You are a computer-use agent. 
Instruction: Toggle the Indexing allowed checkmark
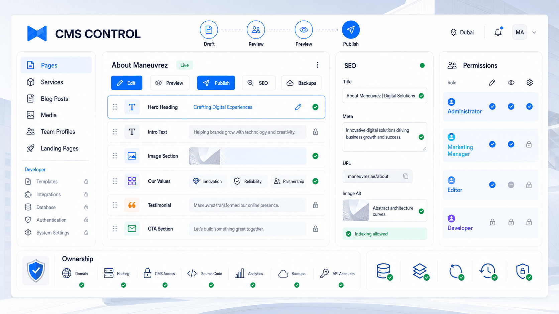(349, 234)
